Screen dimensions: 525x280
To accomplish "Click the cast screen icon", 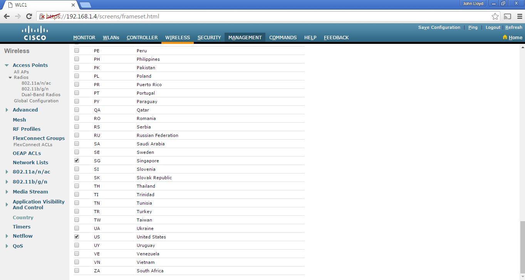I will coord(508,16).
